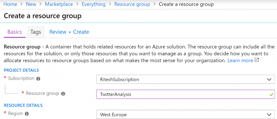Go back to New in the breadcrumb
Image resolution: width=277 pixels, height=119 pixels.
tap(31, 4)
